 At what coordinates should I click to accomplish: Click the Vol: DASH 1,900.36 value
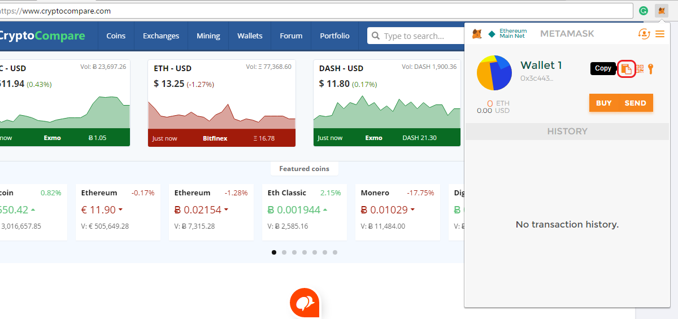429,67
